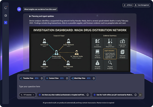Image resolution: width=153 pixels, height=107 pixels.
Task: Select the Remorsal evidence money bag tile
Action: point(97,65)
